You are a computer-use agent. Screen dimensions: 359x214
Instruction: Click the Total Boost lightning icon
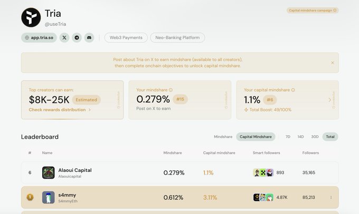[246, 110]
